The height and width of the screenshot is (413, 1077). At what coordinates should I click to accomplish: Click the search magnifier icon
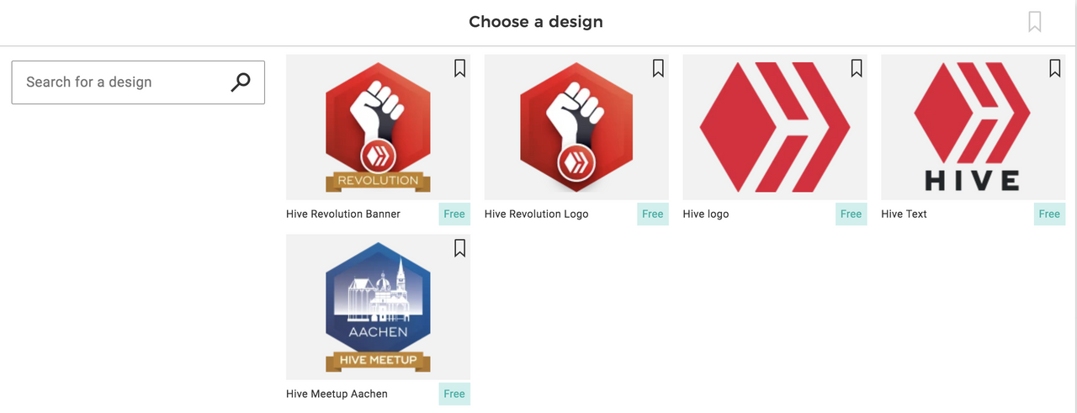click(x=241, y=82)
